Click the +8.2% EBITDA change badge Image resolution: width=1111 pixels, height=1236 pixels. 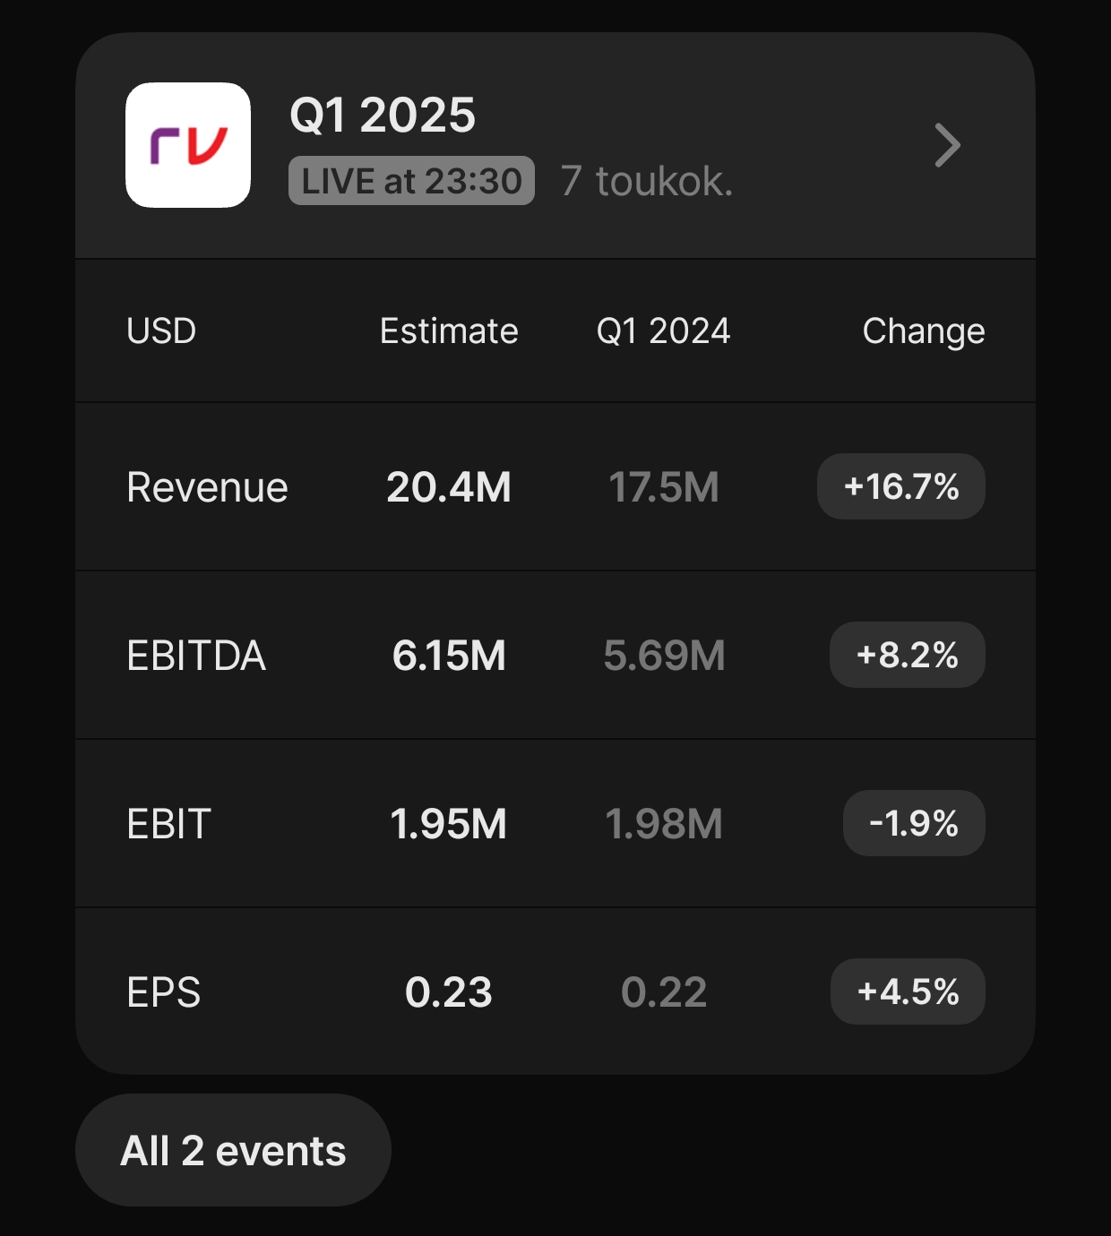pyautogui.click(x=907, y=655)
